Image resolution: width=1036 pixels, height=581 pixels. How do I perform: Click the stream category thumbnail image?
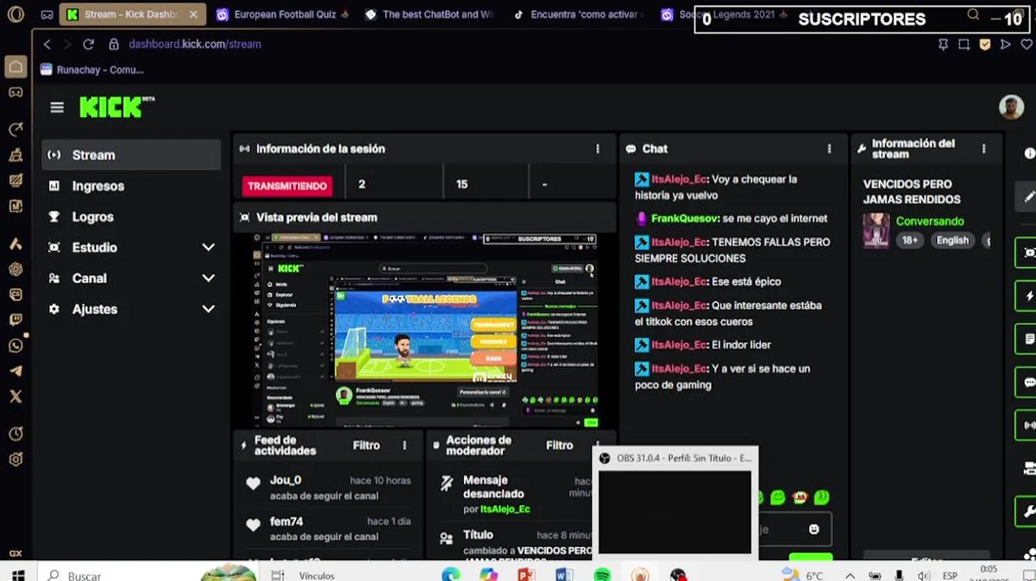(x=876, y=231)
